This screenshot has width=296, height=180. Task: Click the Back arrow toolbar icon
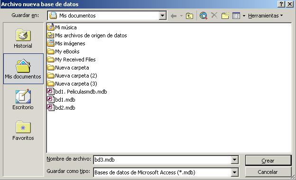pyautogui.click(x=174, y=16)
